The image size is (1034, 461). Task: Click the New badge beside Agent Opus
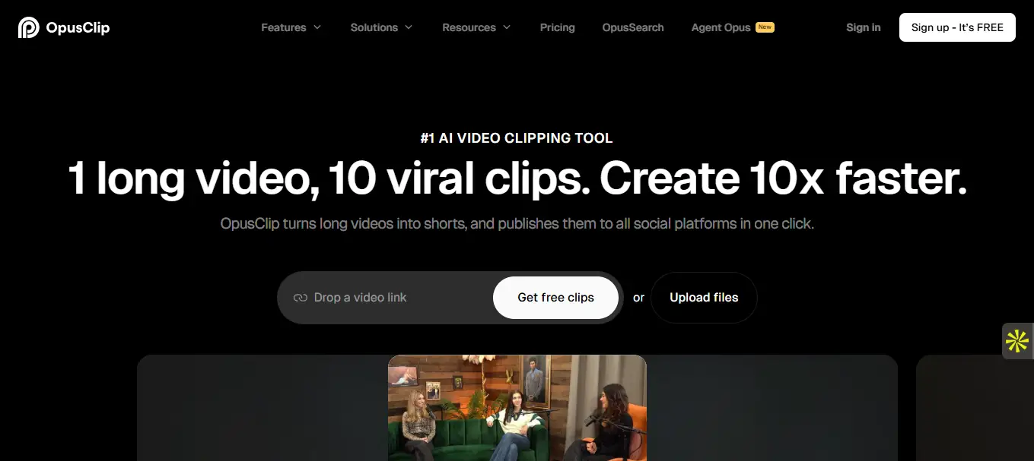pyautogui.click(x=765, y=27)
